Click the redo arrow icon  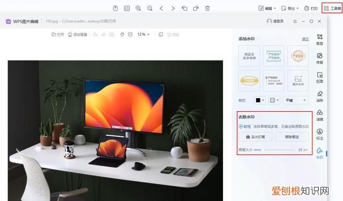(x=103, y=35)
